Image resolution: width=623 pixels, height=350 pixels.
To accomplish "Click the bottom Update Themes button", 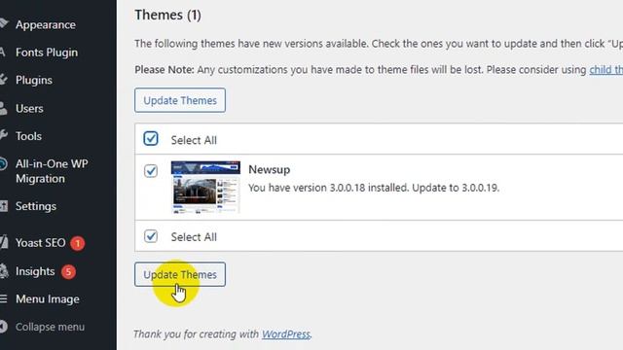I will (x=180, y=274).
